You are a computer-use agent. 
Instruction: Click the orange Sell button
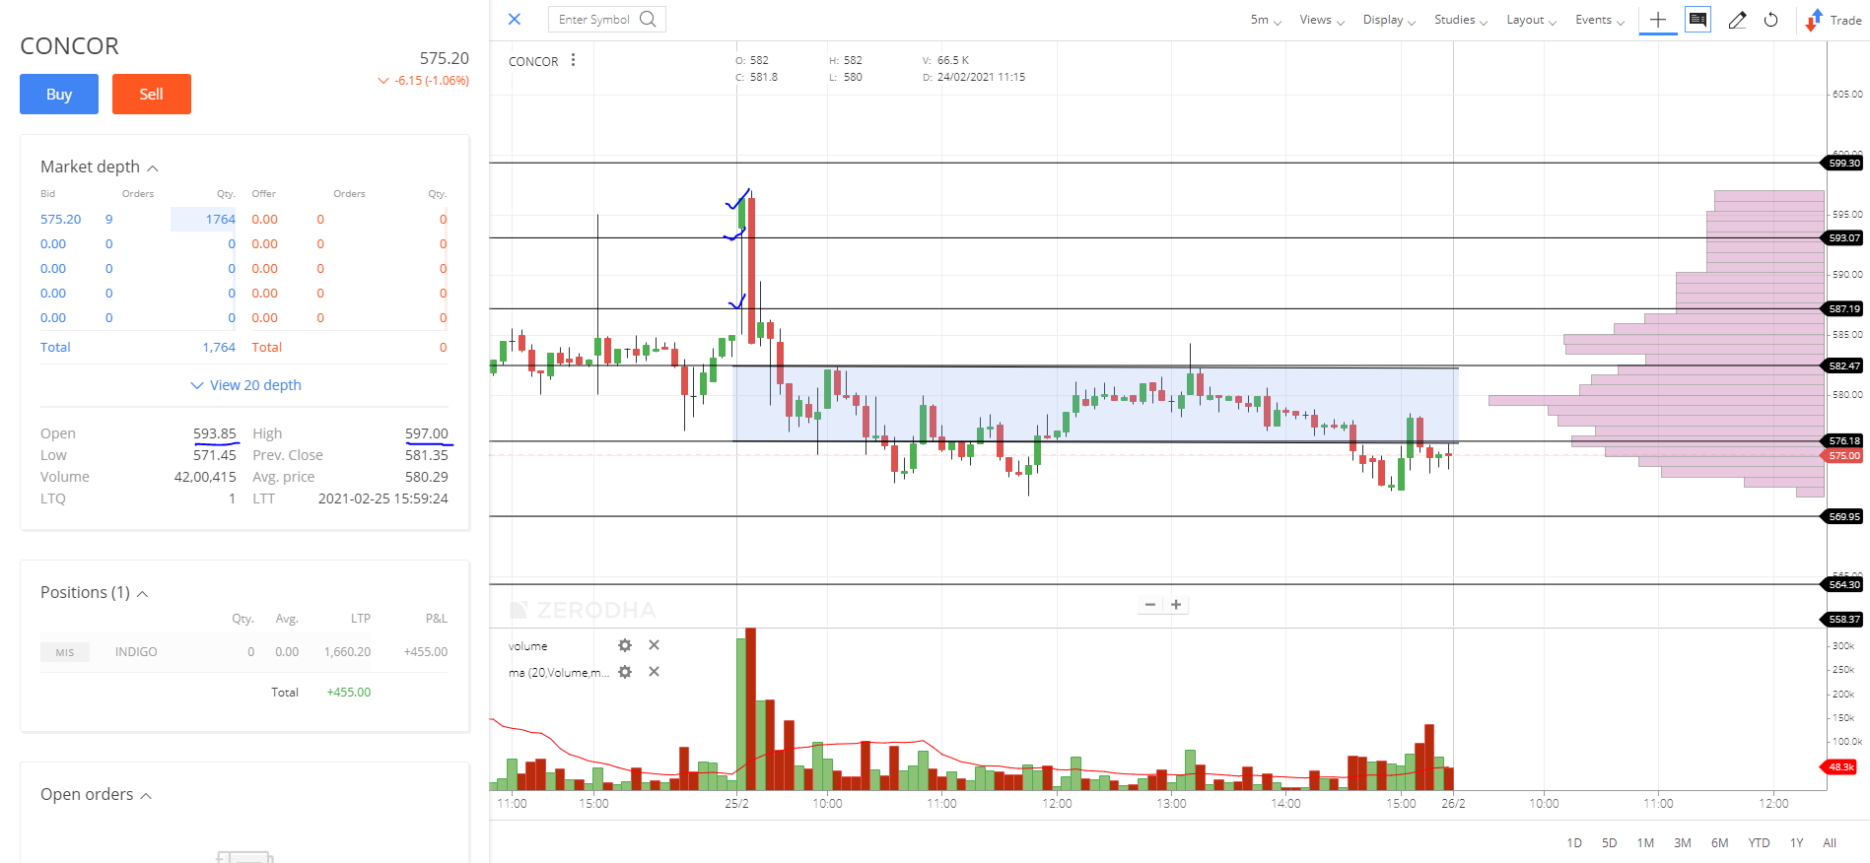click(x=152, y=95)
